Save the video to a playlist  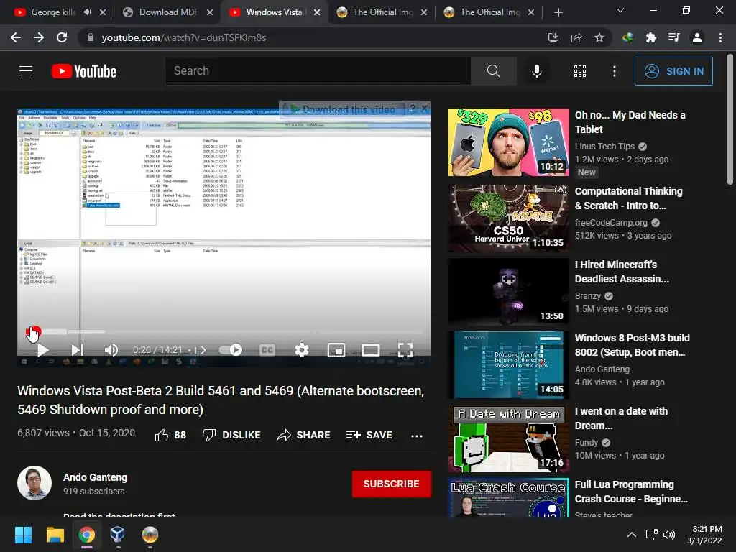tap(369, 435)
